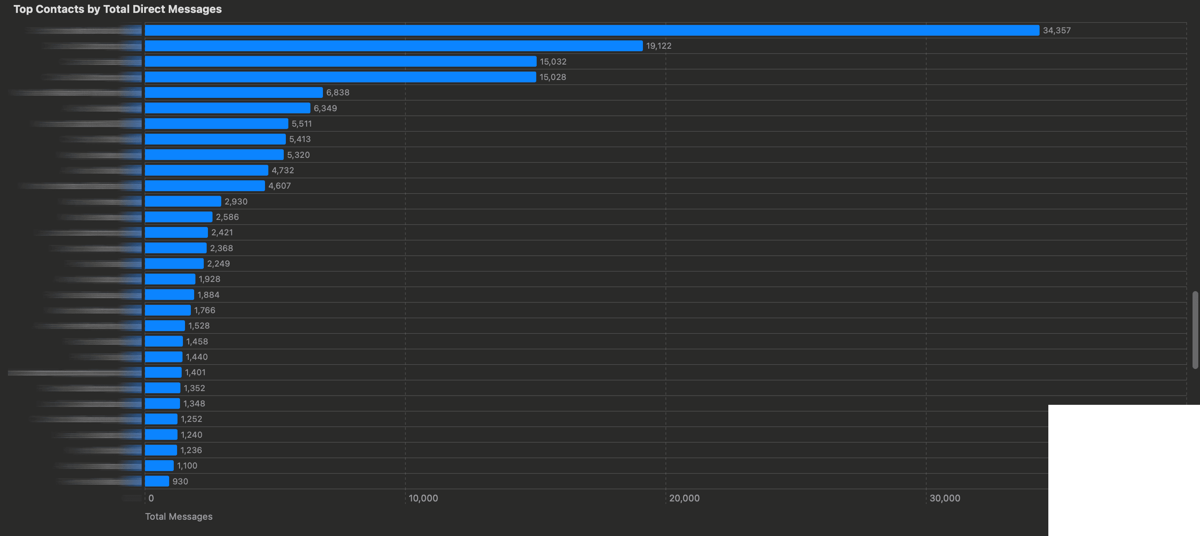This screenshot has width=1200, height=536.
Task: Click the bar with value 2,930
Action: pyautogui.click(x=182, y=201)
